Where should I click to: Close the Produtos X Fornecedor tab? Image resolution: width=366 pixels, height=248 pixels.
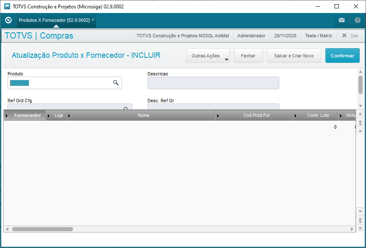tap(93, 20)
